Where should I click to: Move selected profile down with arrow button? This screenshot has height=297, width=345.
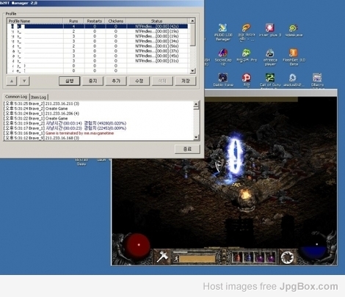24,81
